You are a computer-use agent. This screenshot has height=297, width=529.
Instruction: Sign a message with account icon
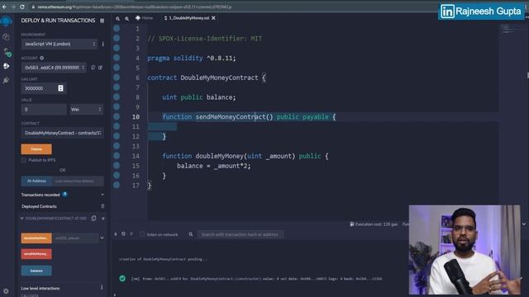100,68
